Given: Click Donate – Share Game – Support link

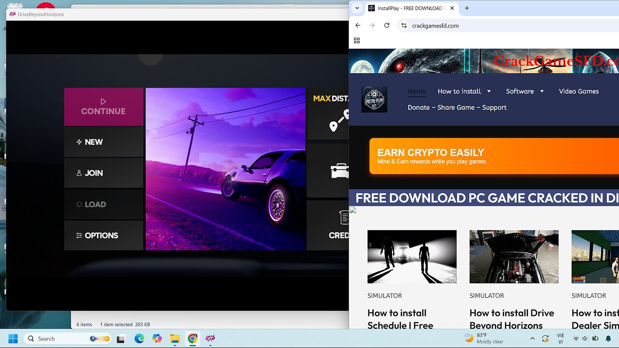Looking at the screenshot, I should (457, 107).
